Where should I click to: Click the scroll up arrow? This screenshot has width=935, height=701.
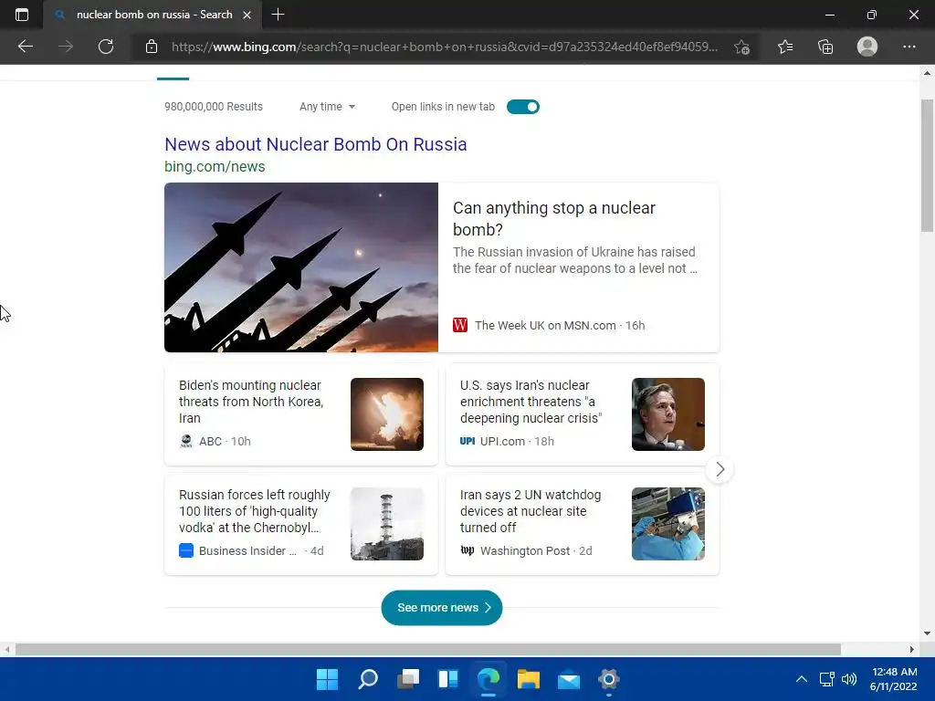927,73
